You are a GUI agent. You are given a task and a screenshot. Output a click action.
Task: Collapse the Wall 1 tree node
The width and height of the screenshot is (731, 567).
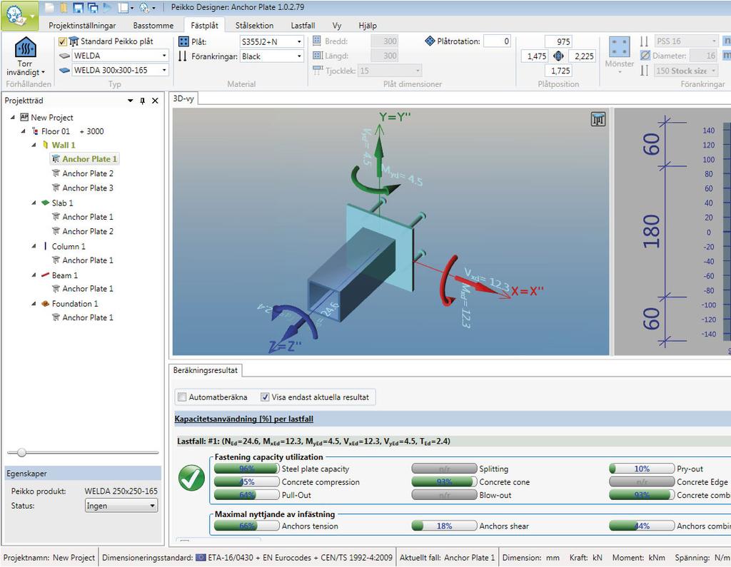(34, 145)
